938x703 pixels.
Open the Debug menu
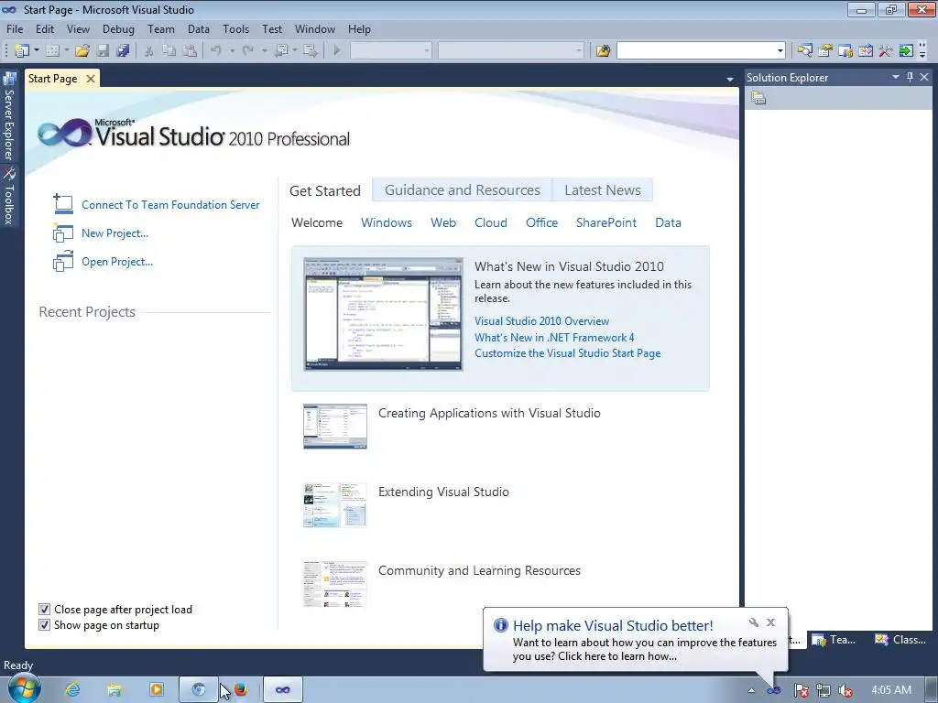(x=118, y=28)
